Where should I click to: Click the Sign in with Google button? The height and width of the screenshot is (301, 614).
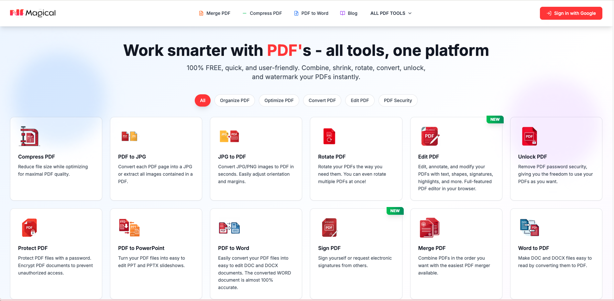point(571,13)
